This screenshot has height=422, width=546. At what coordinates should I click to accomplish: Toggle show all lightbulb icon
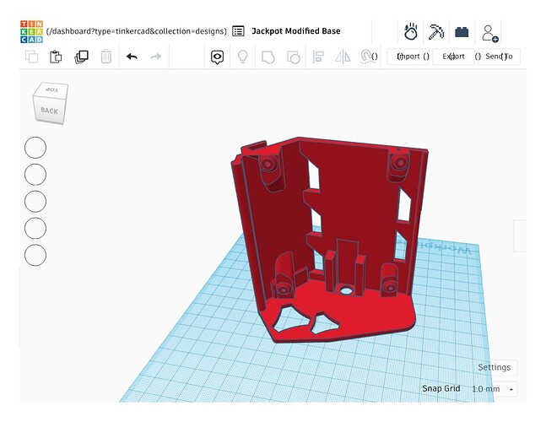242,57
